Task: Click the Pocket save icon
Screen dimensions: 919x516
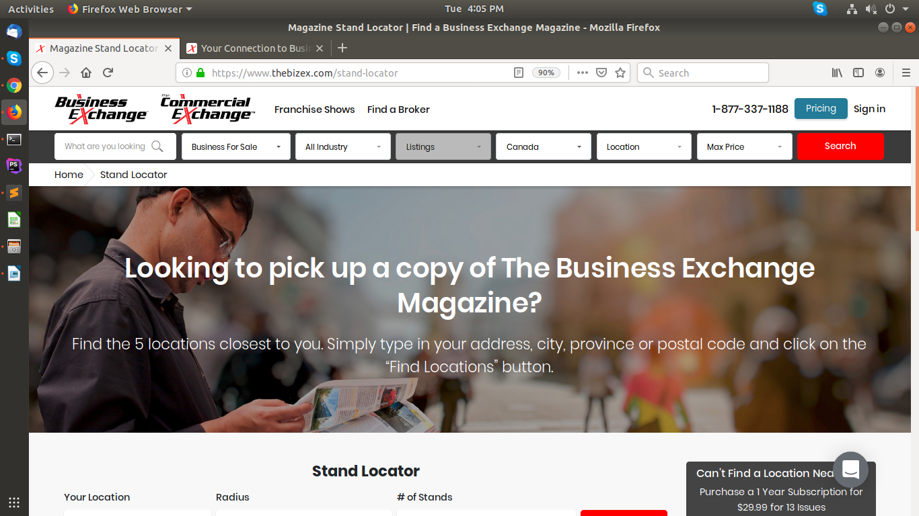Action: click(601, 73)
